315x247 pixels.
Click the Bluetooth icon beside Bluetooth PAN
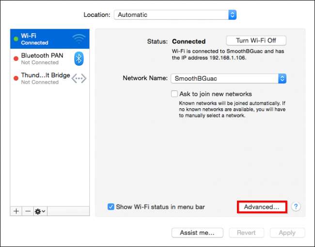(79, 58)
